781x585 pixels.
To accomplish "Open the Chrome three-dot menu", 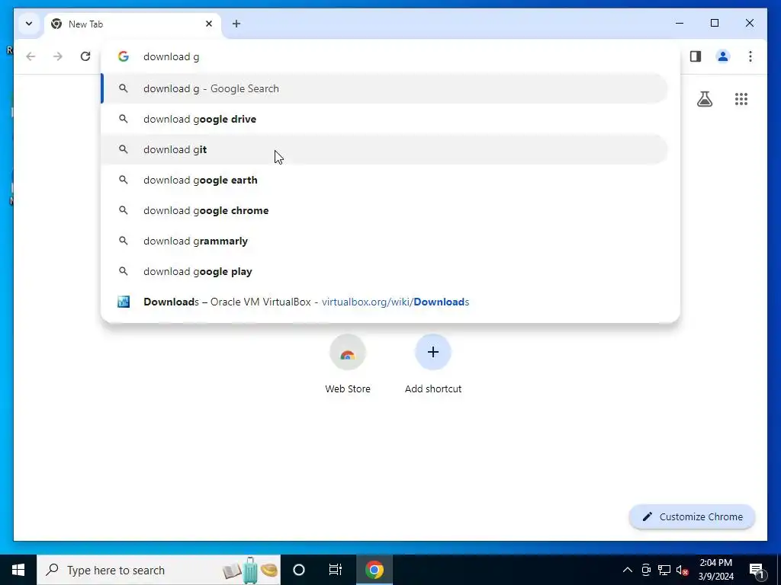I will pos(750,56).
